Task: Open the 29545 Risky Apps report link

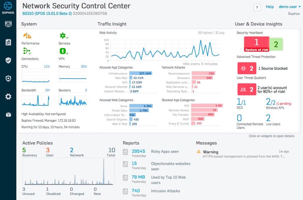Action: [x=138, y=151]
